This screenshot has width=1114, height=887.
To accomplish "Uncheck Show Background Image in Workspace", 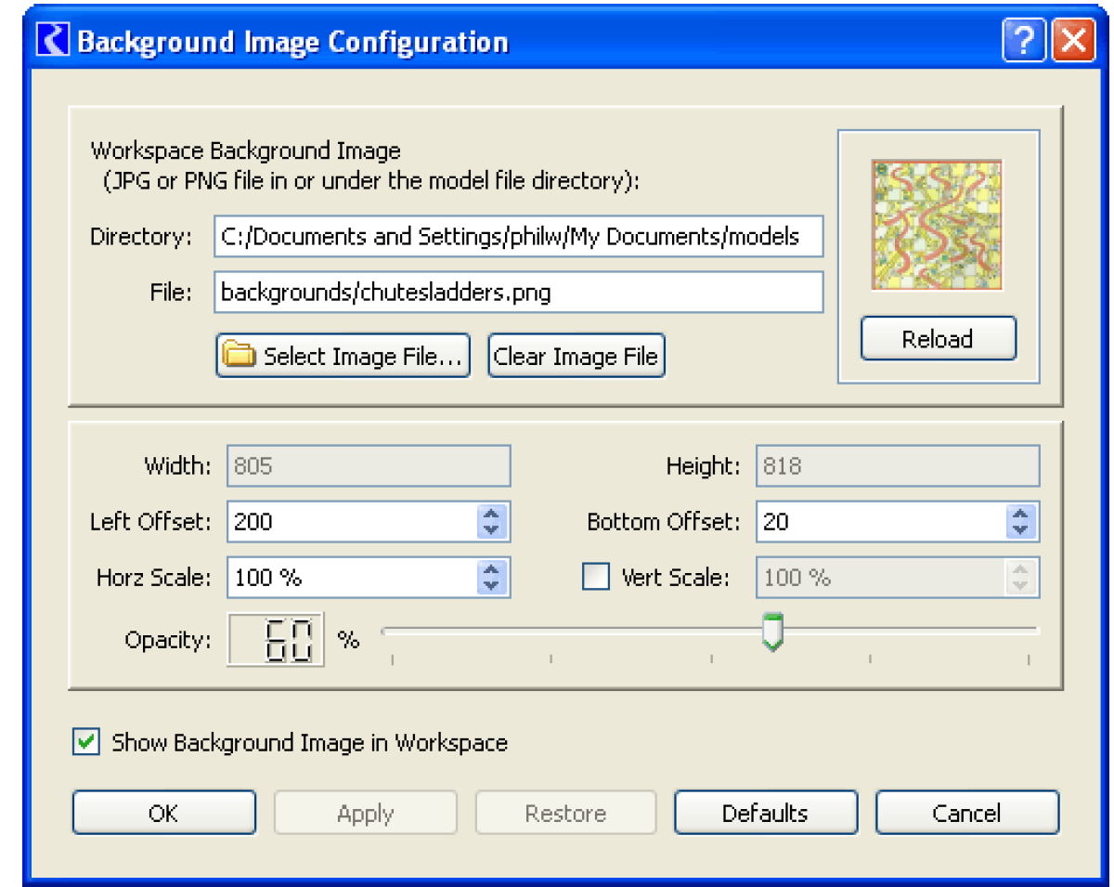I will click(x=86, y=742).
